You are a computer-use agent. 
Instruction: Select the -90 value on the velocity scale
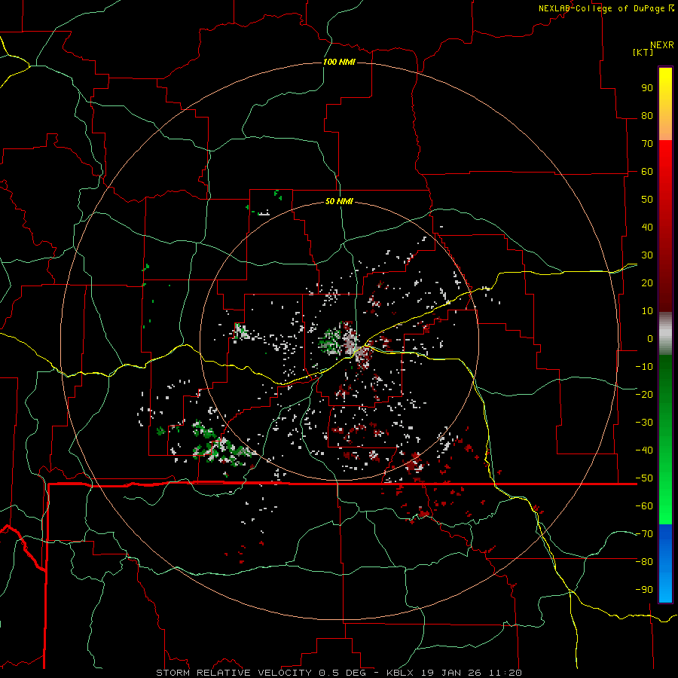click(644, 590)
